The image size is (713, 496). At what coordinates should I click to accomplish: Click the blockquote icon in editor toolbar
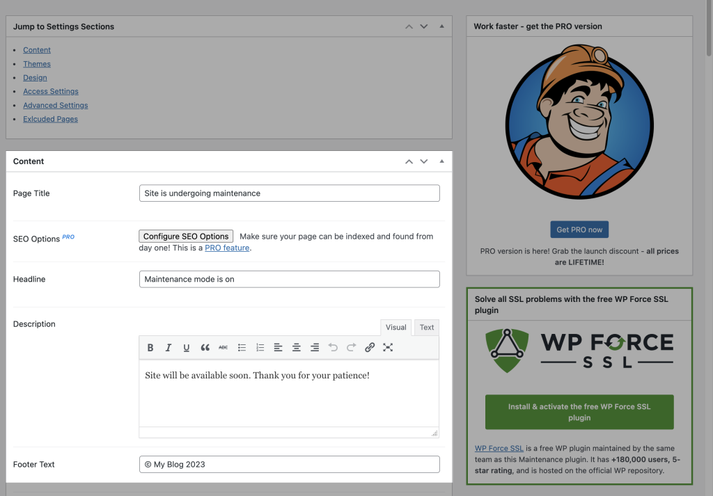tap(205, 348)
